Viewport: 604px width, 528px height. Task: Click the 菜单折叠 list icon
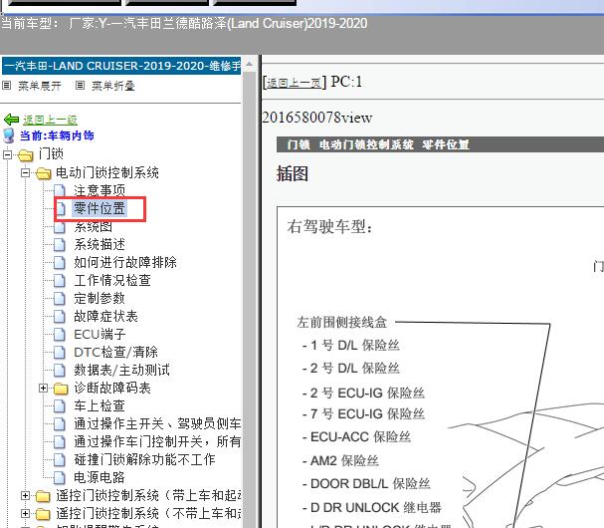click(x=80, y=86)
